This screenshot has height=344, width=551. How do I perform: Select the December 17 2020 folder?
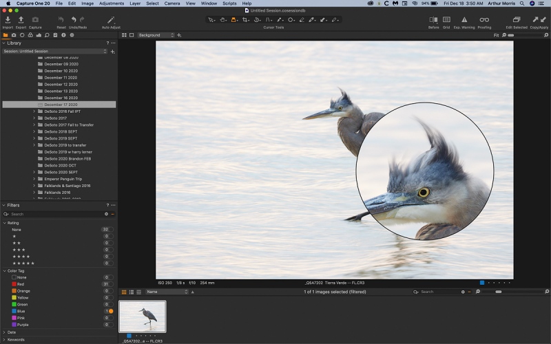click(59, 105)
